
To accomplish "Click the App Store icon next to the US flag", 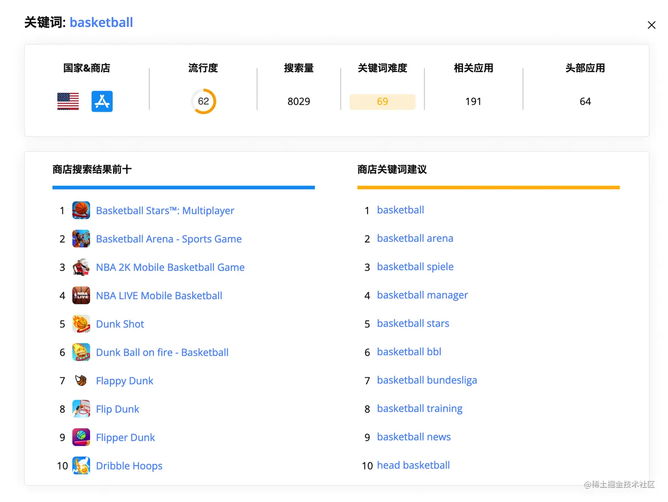I will [102, 101].
